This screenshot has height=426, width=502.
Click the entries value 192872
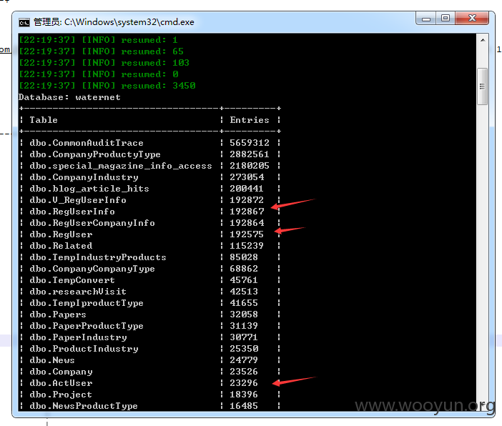click(x=247, y=200)
